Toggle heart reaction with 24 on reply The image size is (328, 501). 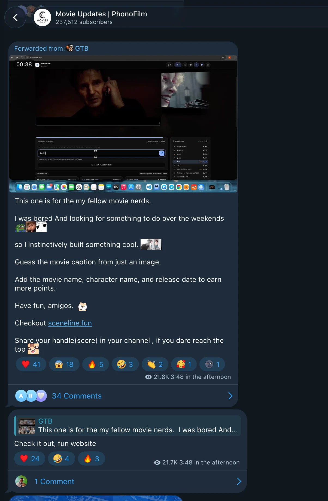pyautogui.click(x=30, y=459)
